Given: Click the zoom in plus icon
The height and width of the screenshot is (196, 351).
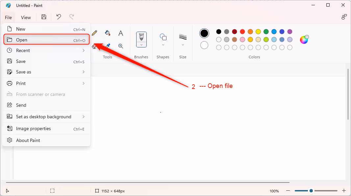Looking at the screenshot, I should pyautogui.click(x=344, y=191).
